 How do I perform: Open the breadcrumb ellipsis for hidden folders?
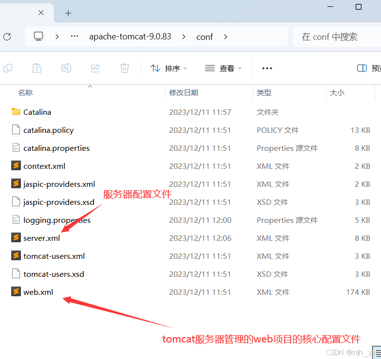point(75,36)
